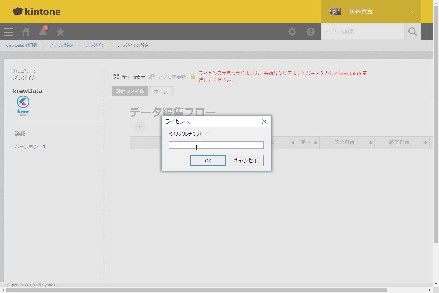The width and height of the screenshot is (439, 293).
Task: Open the help question mark icon
Action: [x=310, y=32]
